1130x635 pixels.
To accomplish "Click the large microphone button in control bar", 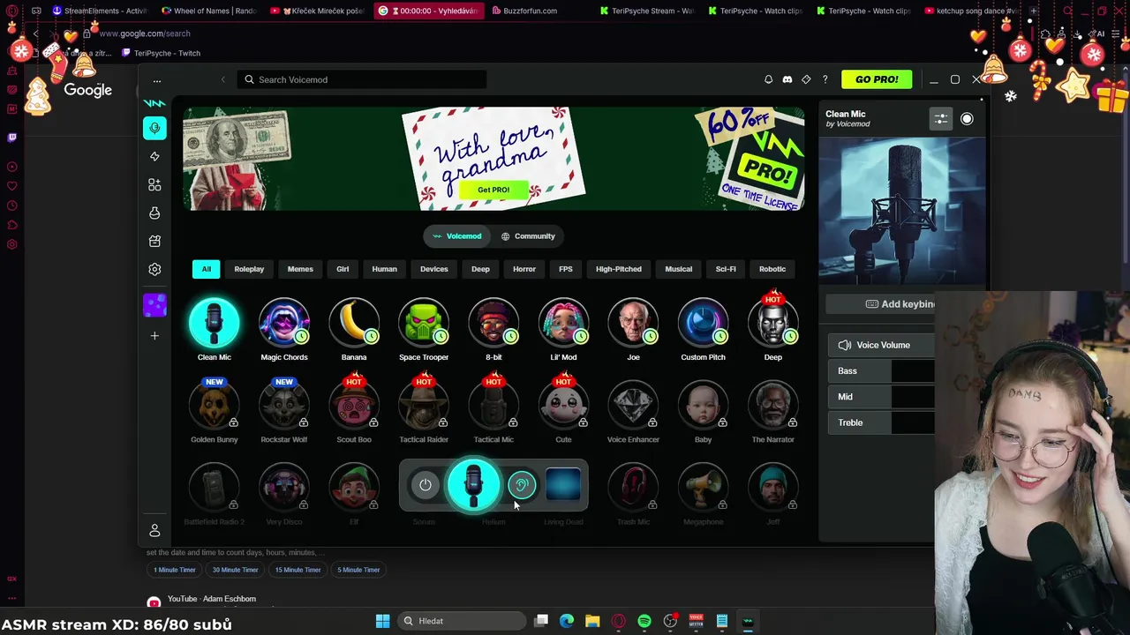I will [473, 484].
